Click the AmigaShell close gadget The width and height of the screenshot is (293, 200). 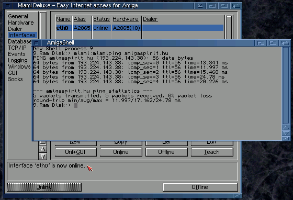click(x=37, y=43)
